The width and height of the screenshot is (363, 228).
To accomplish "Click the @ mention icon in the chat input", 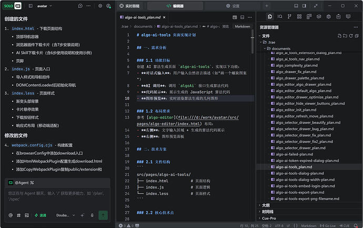I will point(11,215).
